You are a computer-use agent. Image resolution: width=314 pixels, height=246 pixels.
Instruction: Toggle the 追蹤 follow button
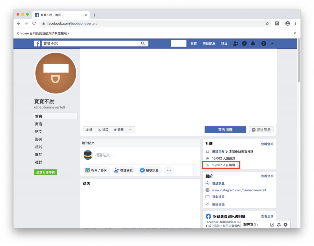[103, 130]
